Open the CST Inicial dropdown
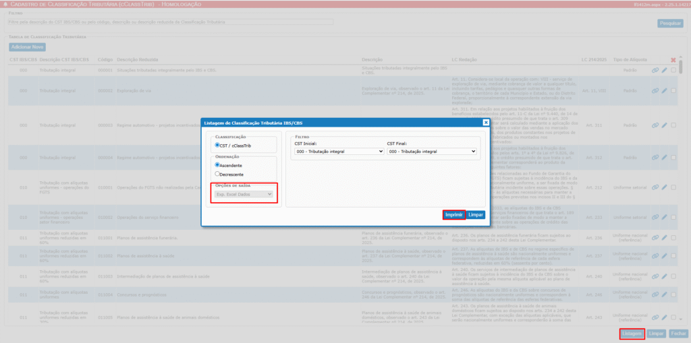Viewport: 691px width, 343px height. coord(338,152)
